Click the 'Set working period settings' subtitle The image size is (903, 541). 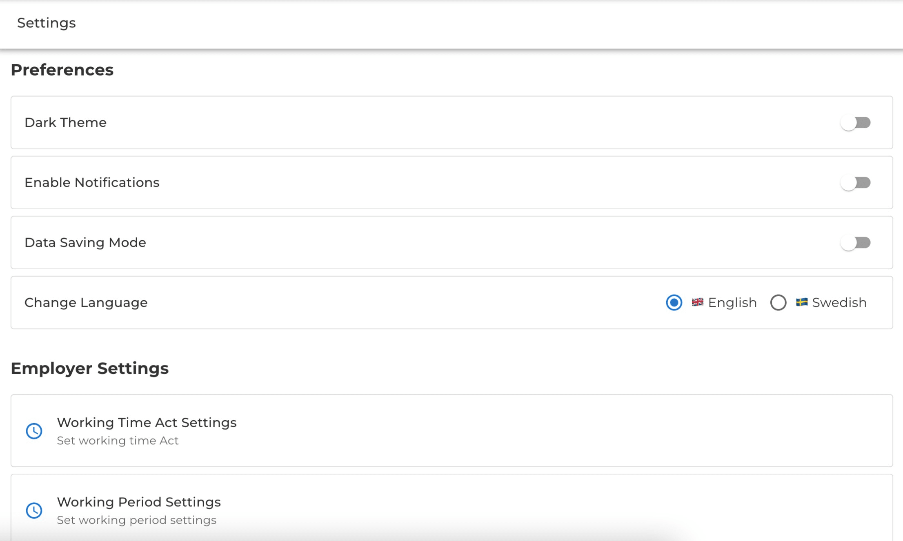point(136,520)
